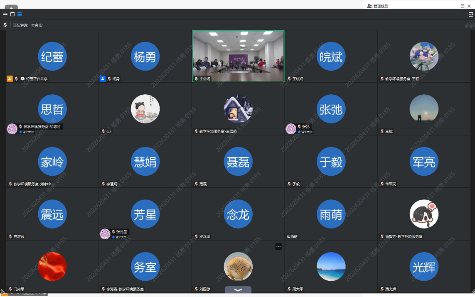The image size is (475, 297).
Task: Click the 光辉 participant avatar
Action: 424,267
